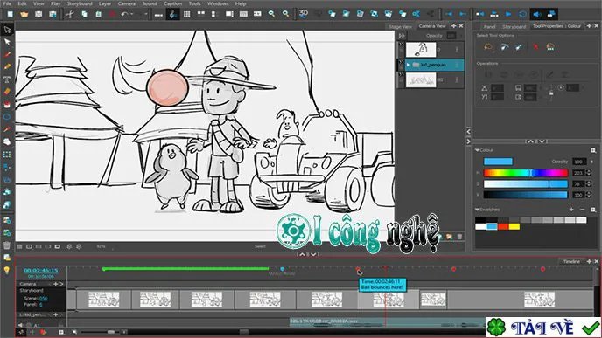
Task: Open the dropdown arrow beside the Undo icon
Action: click(131, 15)
